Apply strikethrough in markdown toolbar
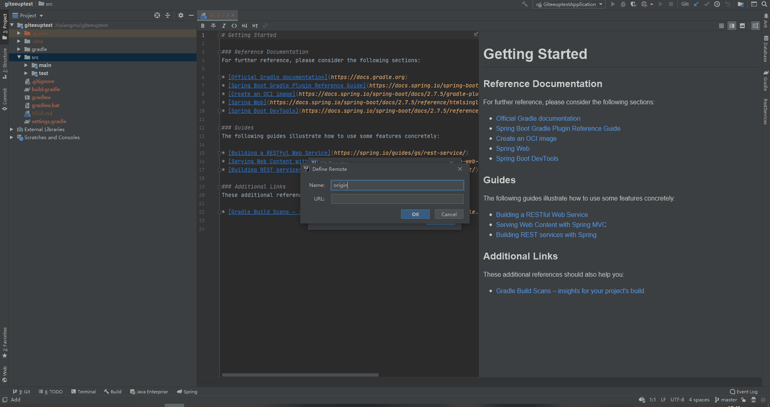 [x=213, y=26]
